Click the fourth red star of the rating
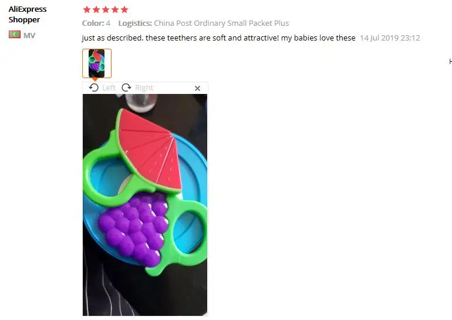Image resolution: width=452 pixels, height=320 pixels. coord(115,10)
